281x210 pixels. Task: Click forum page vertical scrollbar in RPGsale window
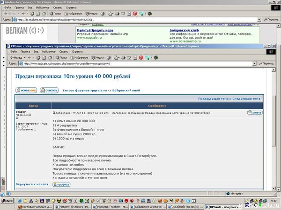pos(274,129)
